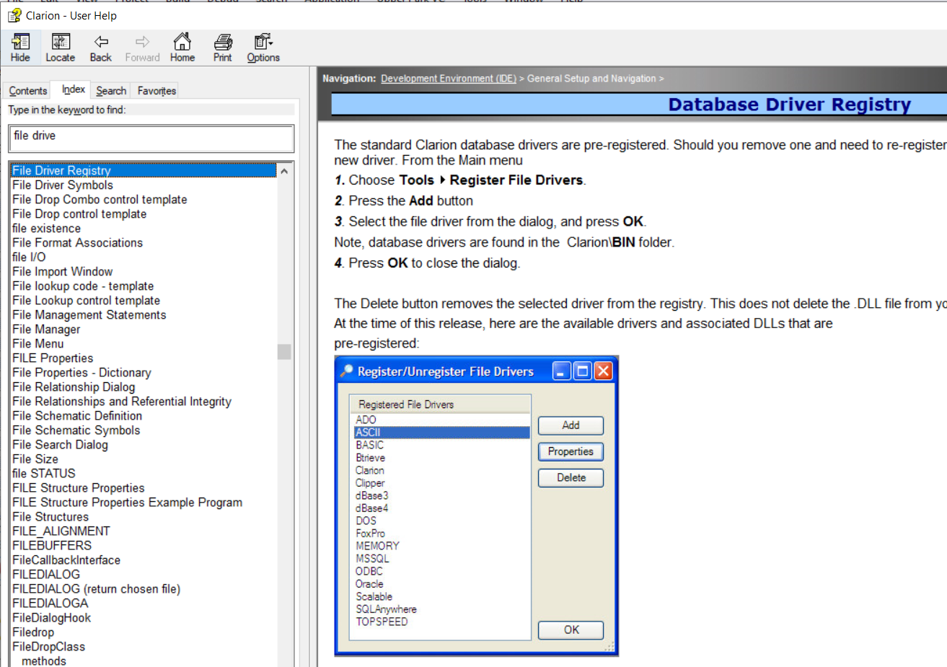Click OK button in driver dialog image
Viewport: 947px width, 667px height.
tap(571, 630)
